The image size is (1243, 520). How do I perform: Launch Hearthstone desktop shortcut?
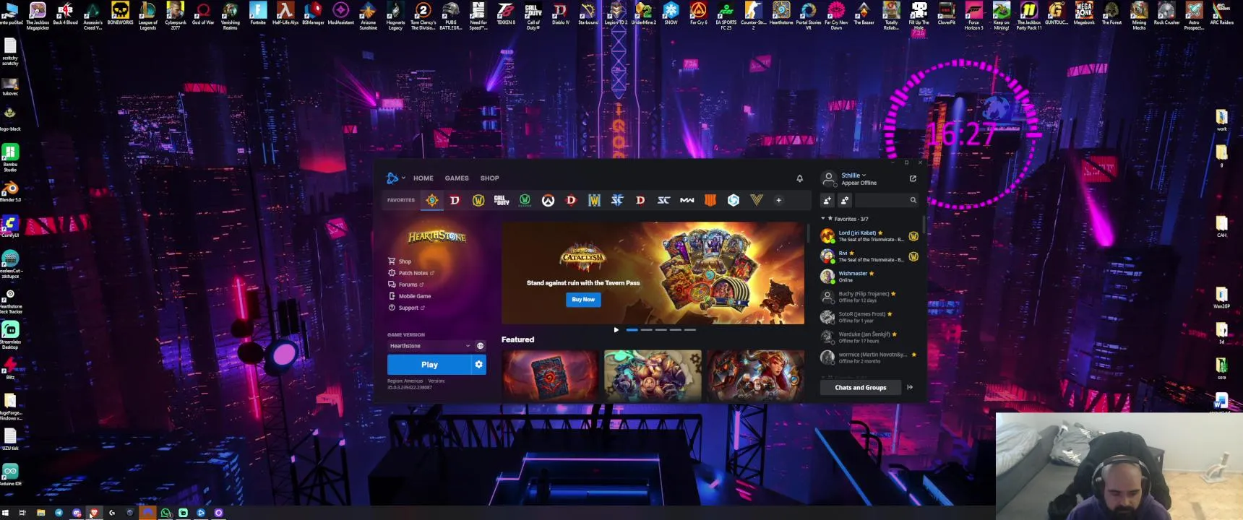(781, 13)
